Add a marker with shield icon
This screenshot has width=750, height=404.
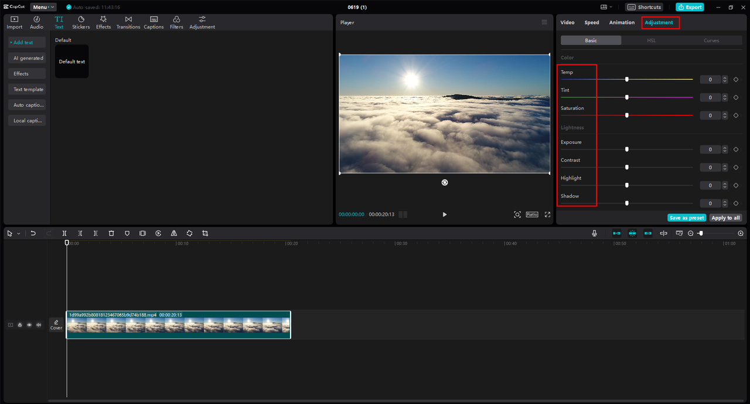pyautogui.click(x=127, y=233)
